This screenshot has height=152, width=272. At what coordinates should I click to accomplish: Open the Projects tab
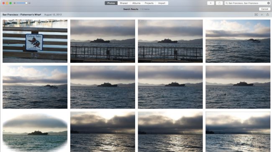[x=149, y=3]
